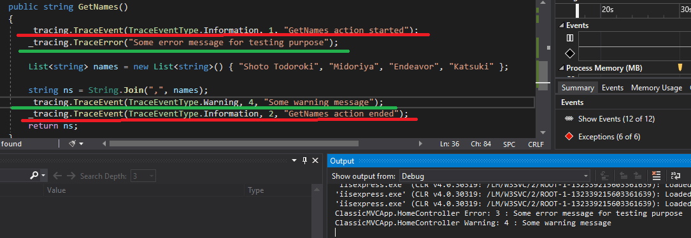Click the Ln: 36 line indicator
691x238 pixels.
[x=450, y=144]
